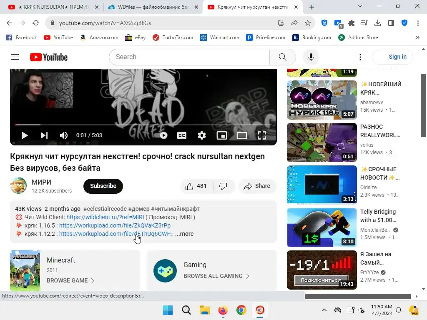This screenshot has height=320, width=427.
Task: Skip to the next video
Action: tap(44, 135)
